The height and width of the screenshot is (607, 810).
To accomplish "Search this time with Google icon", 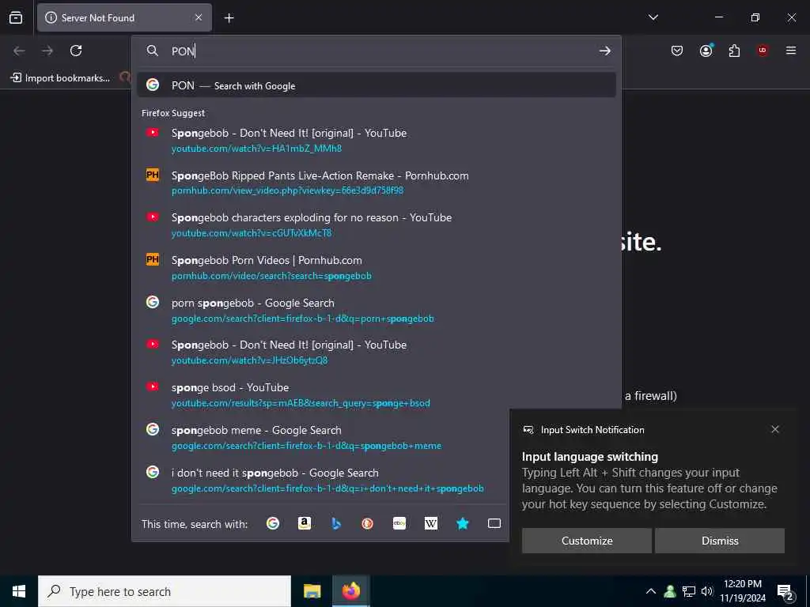I will point(273,523).
